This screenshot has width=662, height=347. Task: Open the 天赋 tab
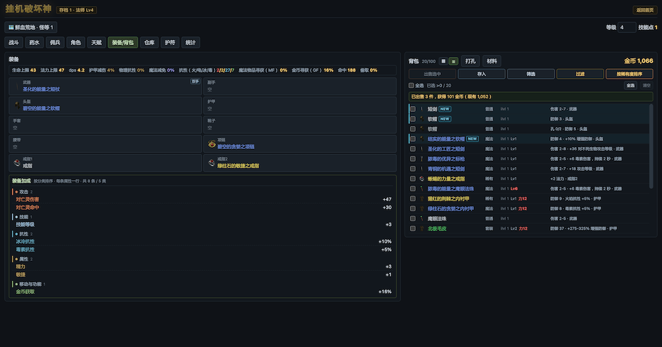pyautogui.click(x=97, y=42)
